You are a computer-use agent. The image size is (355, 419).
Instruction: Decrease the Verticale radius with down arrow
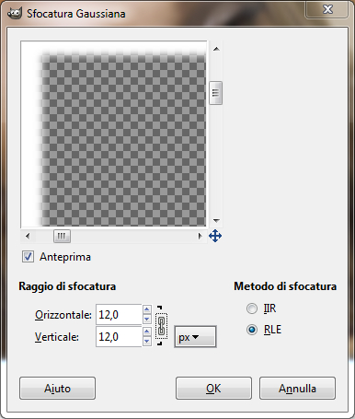coord(147,342)
